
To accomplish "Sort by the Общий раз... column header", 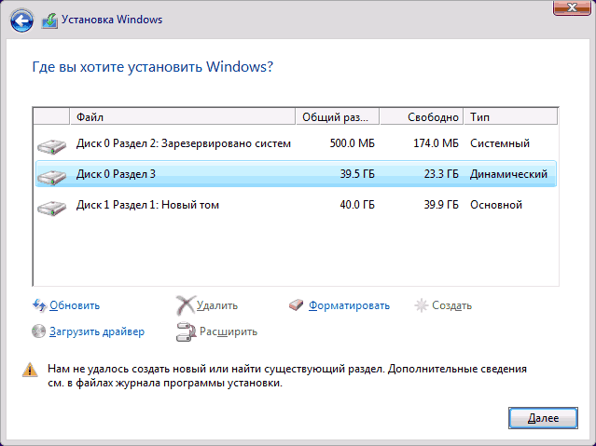I will (x=338, y=117).
